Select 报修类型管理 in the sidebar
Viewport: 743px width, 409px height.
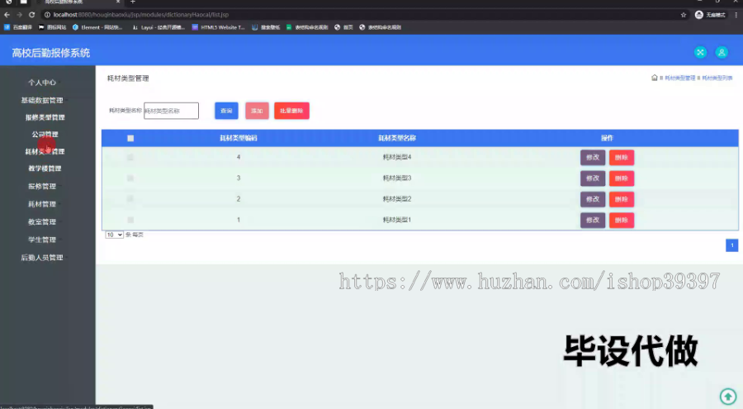[45, 117]
